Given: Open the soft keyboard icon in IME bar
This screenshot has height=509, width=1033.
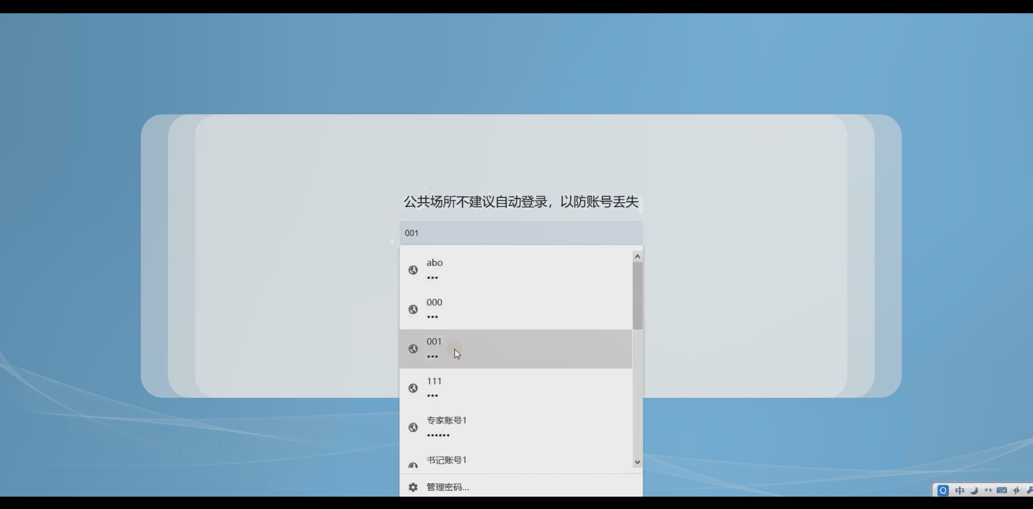Looking at the screenshot, I should (1001, 490).
